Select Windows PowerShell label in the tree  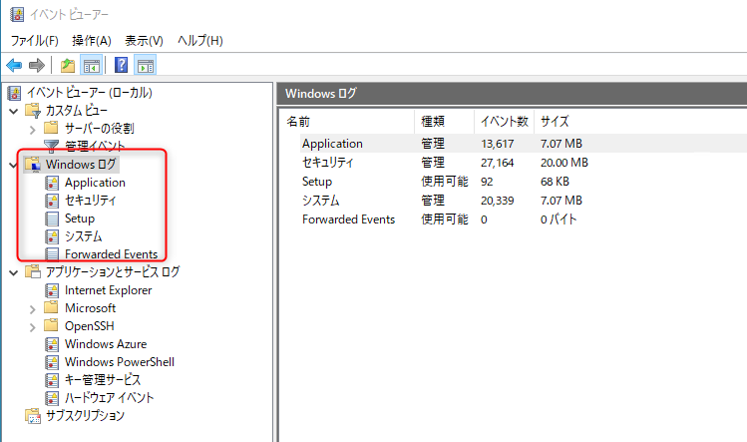120,362
